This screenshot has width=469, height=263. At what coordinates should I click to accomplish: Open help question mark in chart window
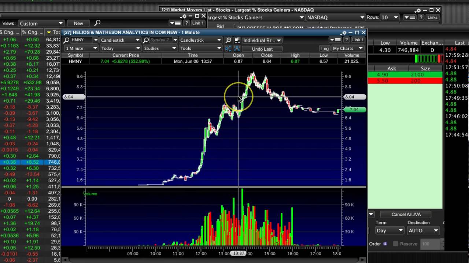[346, 40]
